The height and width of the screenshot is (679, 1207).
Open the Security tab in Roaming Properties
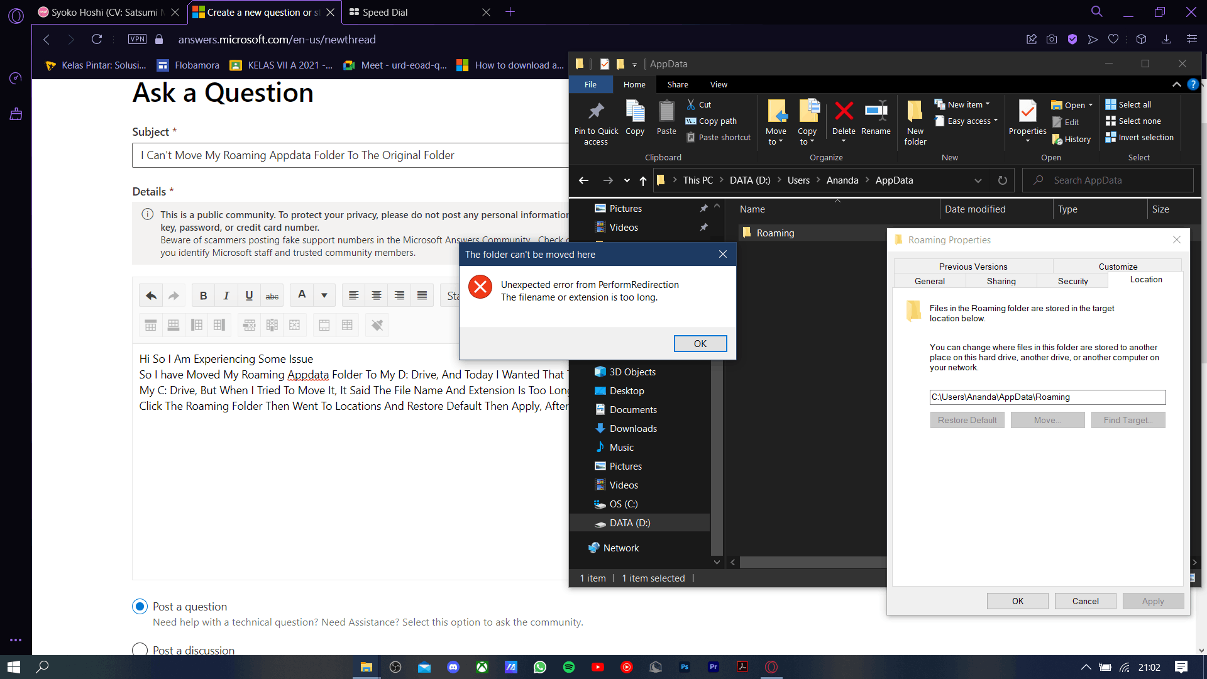click(x=1072, y=281)
